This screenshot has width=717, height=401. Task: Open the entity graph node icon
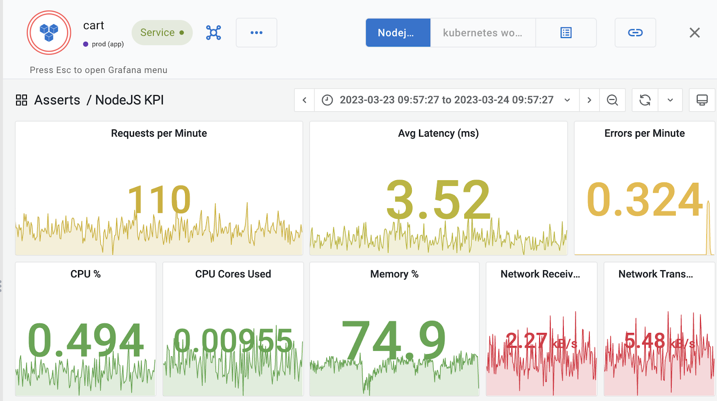pos(213,33)
